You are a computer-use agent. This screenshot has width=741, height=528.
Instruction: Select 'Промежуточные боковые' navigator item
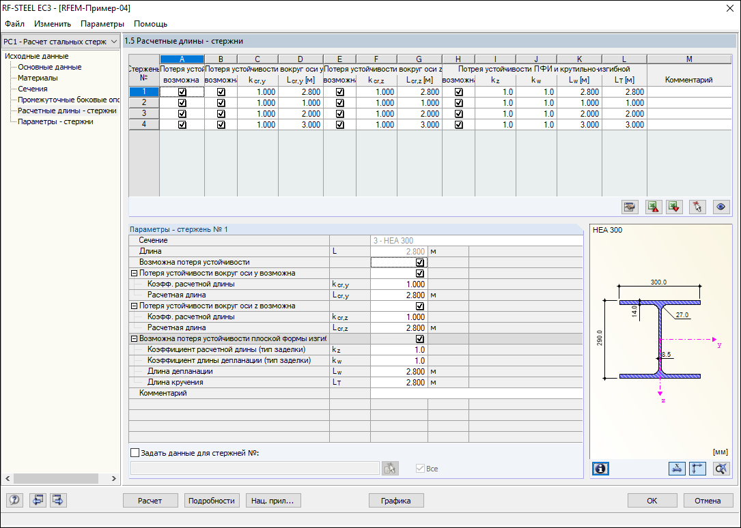pos(68,100)
